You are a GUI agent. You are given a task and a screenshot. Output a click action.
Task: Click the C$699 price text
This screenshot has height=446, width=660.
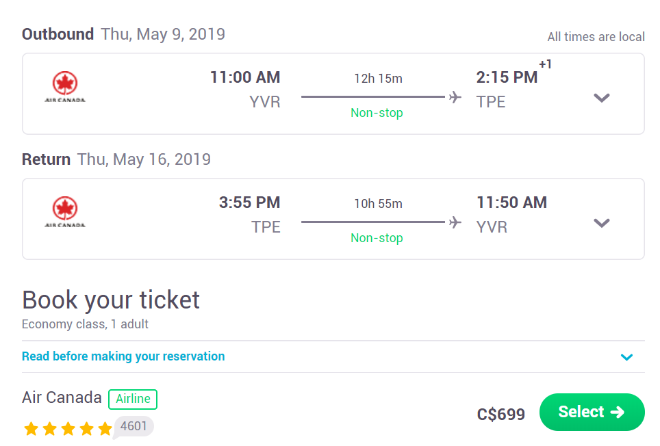[501, 415]
